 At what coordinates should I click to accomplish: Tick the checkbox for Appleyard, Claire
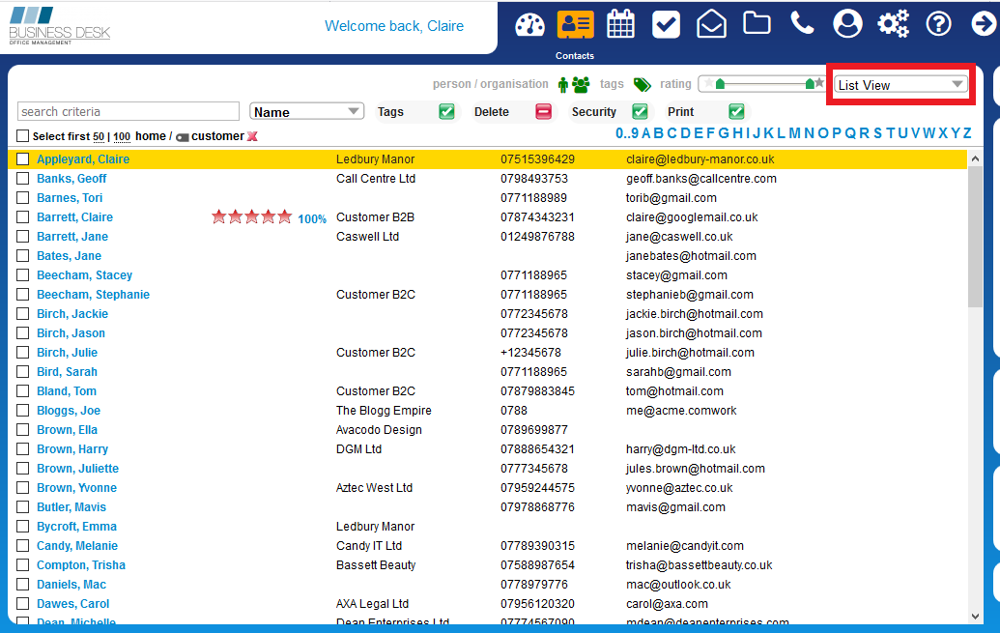point(23,158)
